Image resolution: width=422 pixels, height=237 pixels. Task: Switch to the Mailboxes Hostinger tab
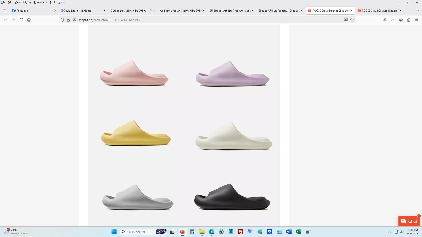(x=80, y=11)
